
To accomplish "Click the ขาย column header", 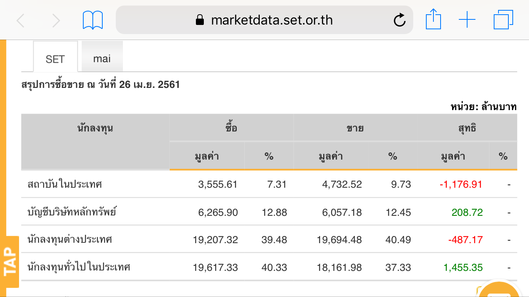I will (355, 128).
